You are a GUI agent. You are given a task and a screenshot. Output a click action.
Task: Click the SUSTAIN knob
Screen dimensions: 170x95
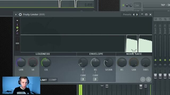pos(109,62)
